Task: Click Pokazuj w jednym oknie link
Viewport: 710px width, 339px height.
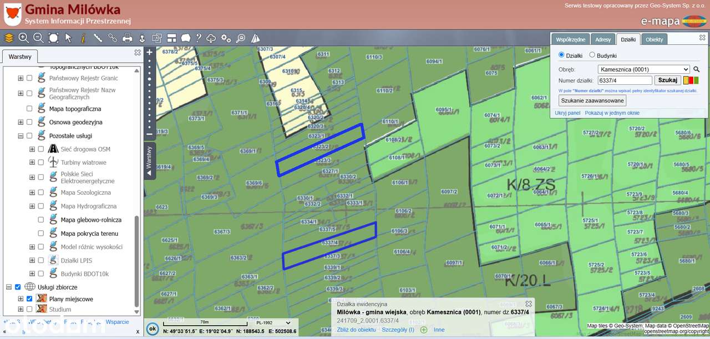Action: coord(612,113)
